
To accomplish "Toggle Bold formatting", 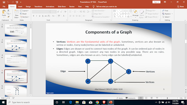I will point(34,16).
